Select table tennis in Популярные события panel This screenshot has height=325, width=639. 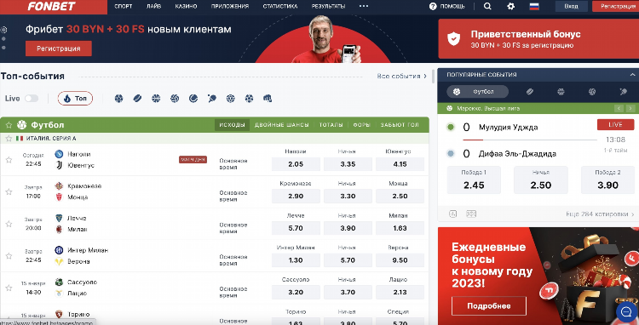[624, 92]
